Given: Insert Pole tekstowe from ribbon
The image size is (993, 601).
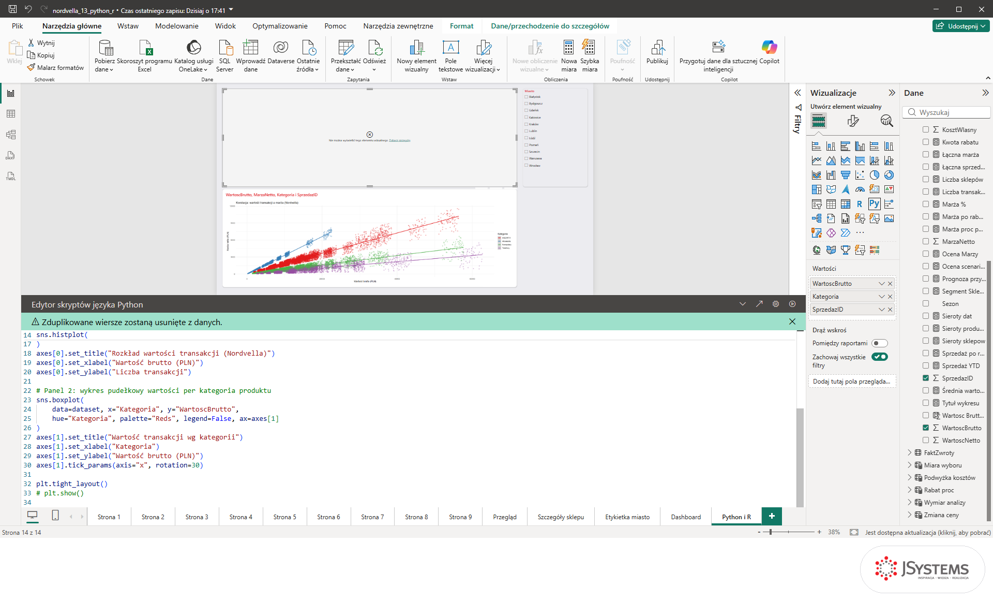Looking at the screenshot, I should click(450, 55).
